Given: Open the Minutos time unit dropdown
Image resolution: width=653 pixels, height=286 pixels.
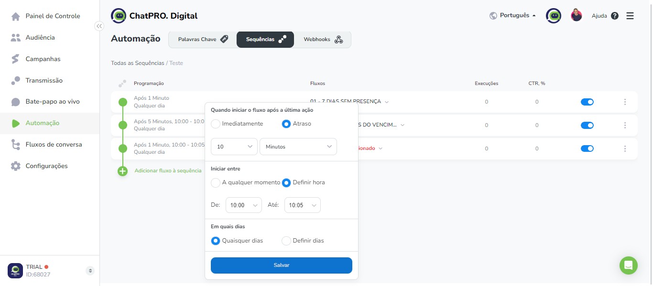Looking at the screenshot, I should pyautogui.click(x=298, y=147).
